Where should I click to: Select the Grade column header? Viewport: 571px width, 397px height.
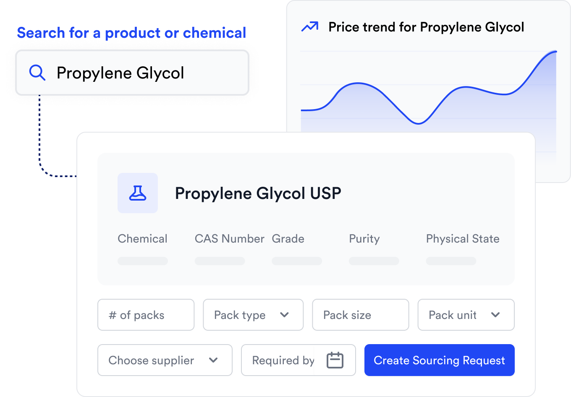click(x=288, y=238)
